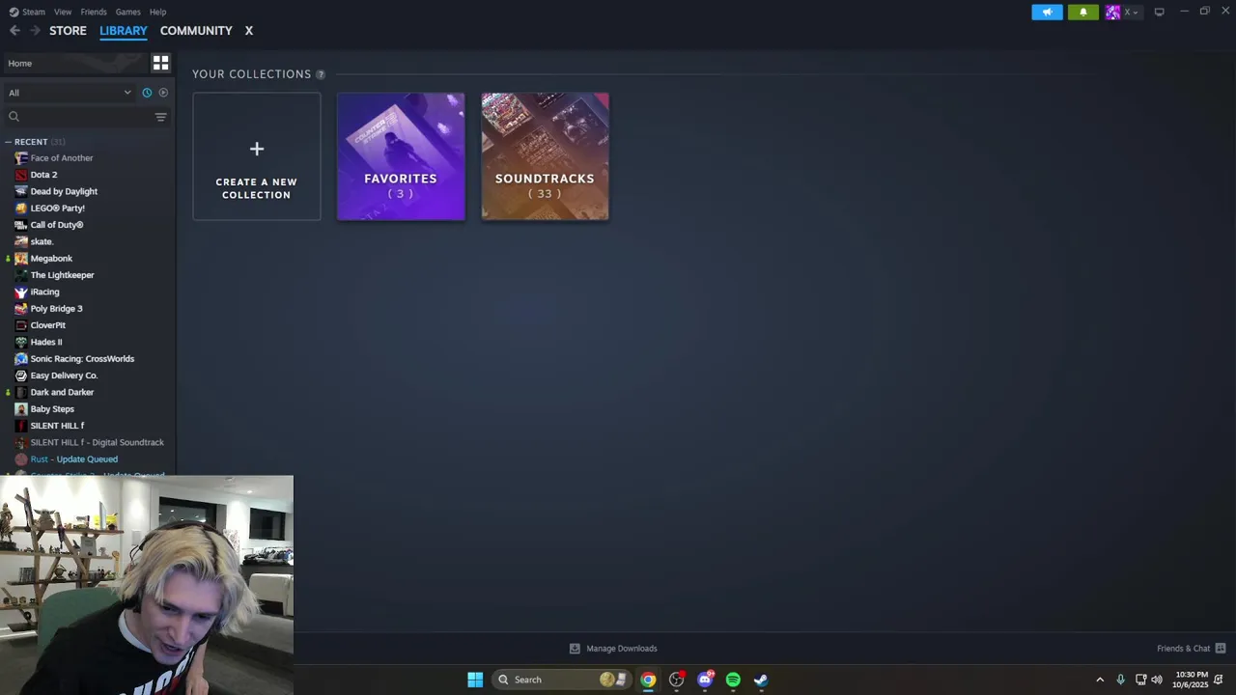
Task: Open the volume speaker tray icon
Action: [1157, 680]
